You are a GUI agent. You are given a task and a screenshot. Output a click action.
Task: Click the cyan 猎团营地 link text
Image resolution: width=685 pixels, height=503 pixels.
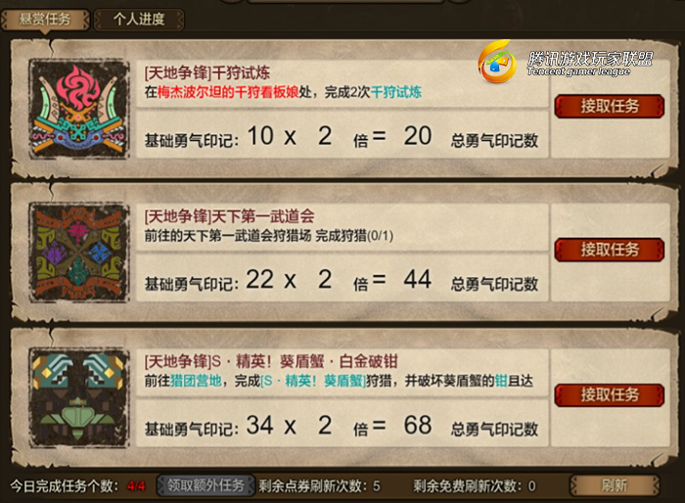[x=196, y=381]
